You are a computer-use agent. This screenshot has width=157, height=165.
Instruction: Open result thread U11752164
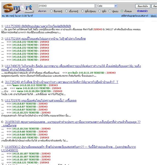click(45, 38)
